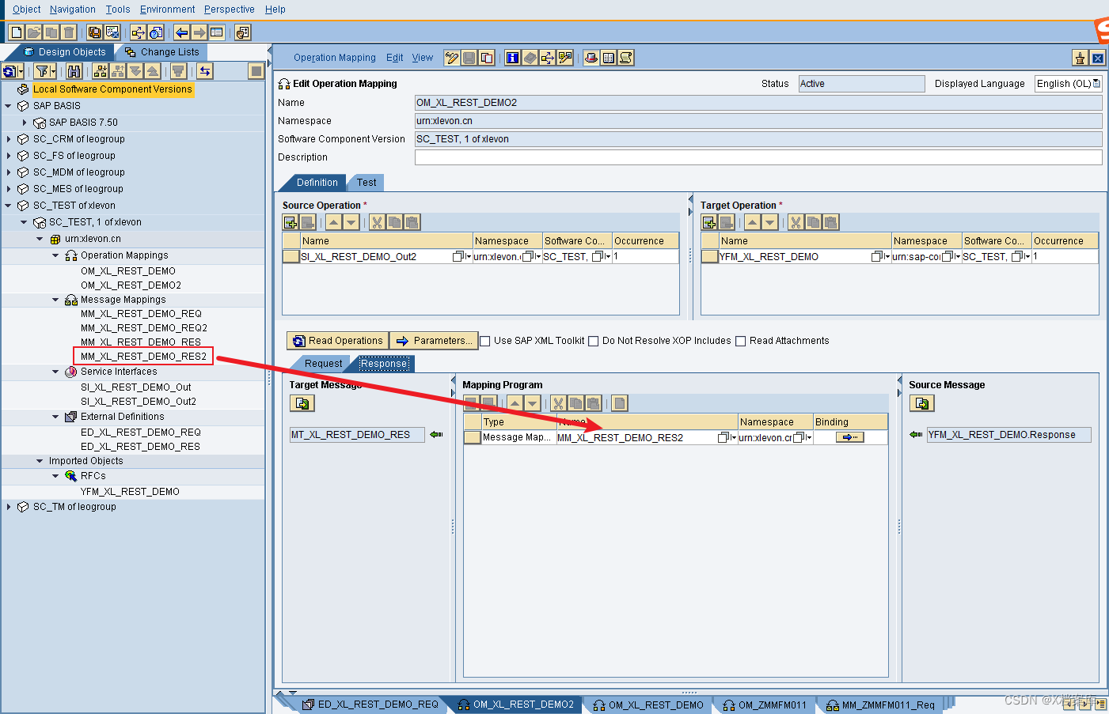Tick the Read Attachments checkbox

pyautogui.click(x=741, y=342)
